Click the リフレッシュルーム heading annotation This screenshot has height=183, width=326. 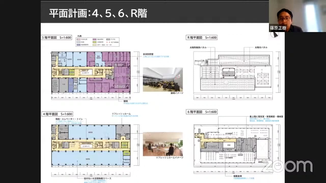[121, 114]
